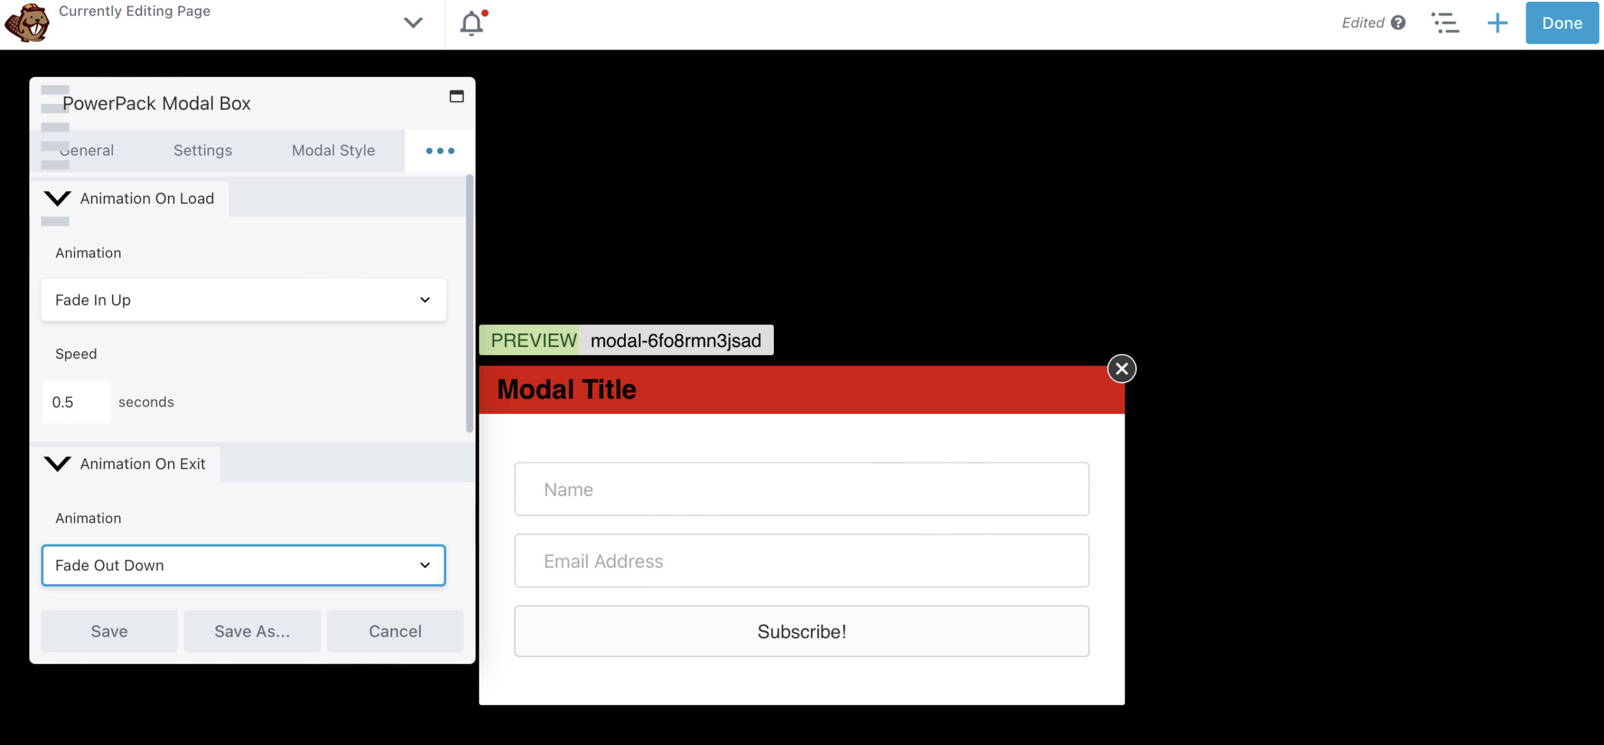The height and width of the screenshot is (745, 1604).
Task: Click the Name input field
Action: (801, 488)
